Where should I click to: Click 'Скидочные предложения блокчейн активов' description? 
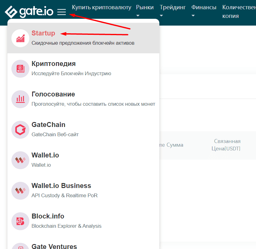point(83,43)
